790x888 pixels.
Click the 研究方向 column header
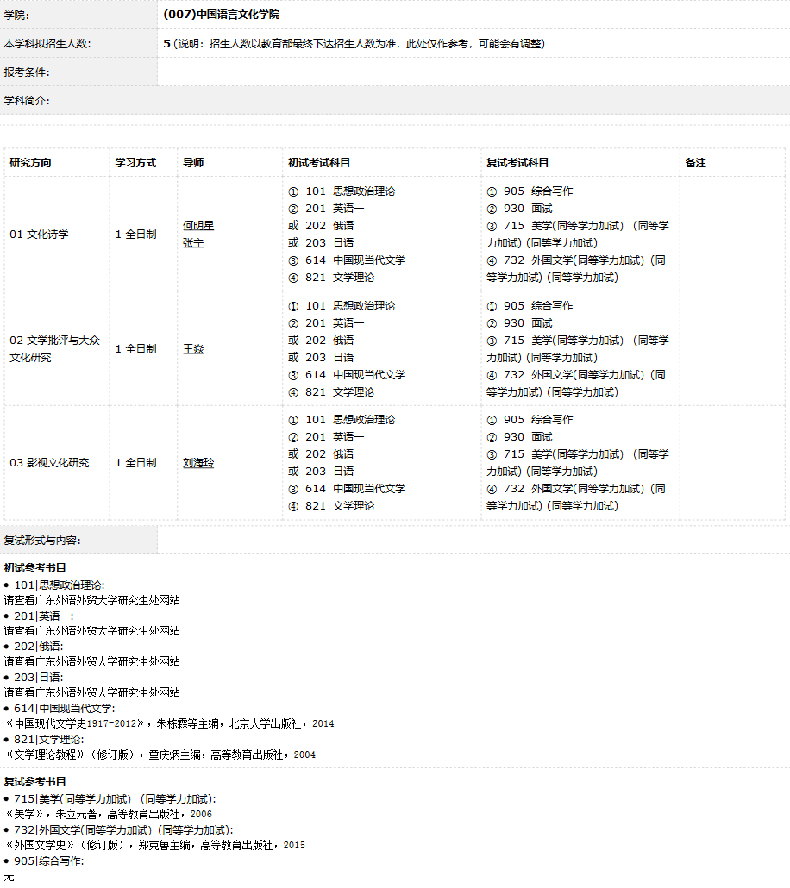coord(31,163)
